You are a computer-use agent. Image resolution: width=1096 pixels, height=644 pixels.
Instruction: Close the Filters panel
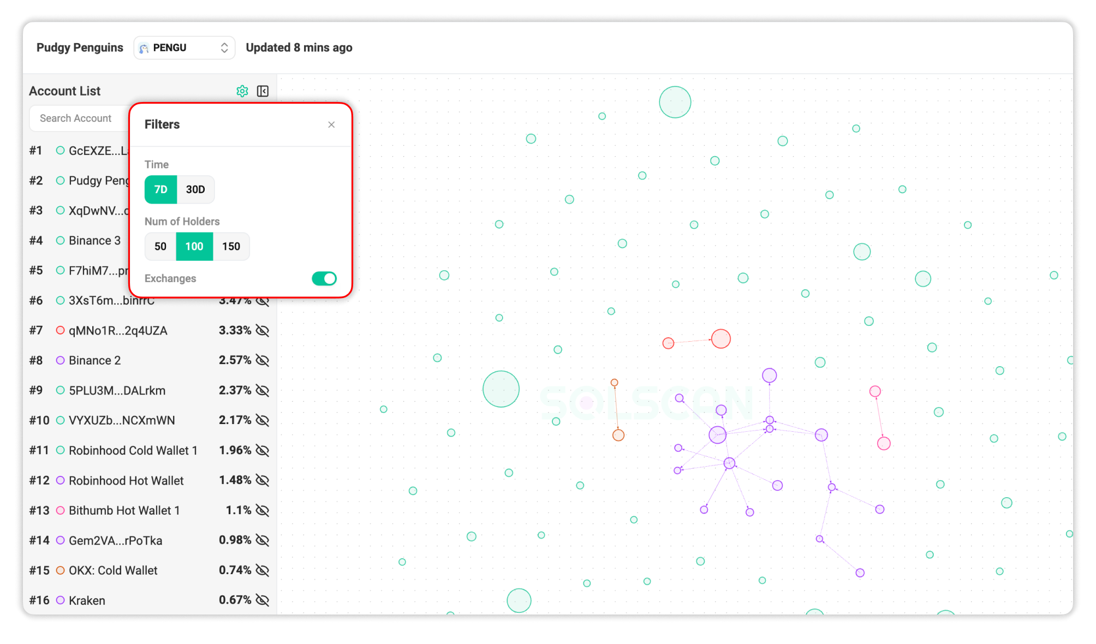tap(331, 124)
